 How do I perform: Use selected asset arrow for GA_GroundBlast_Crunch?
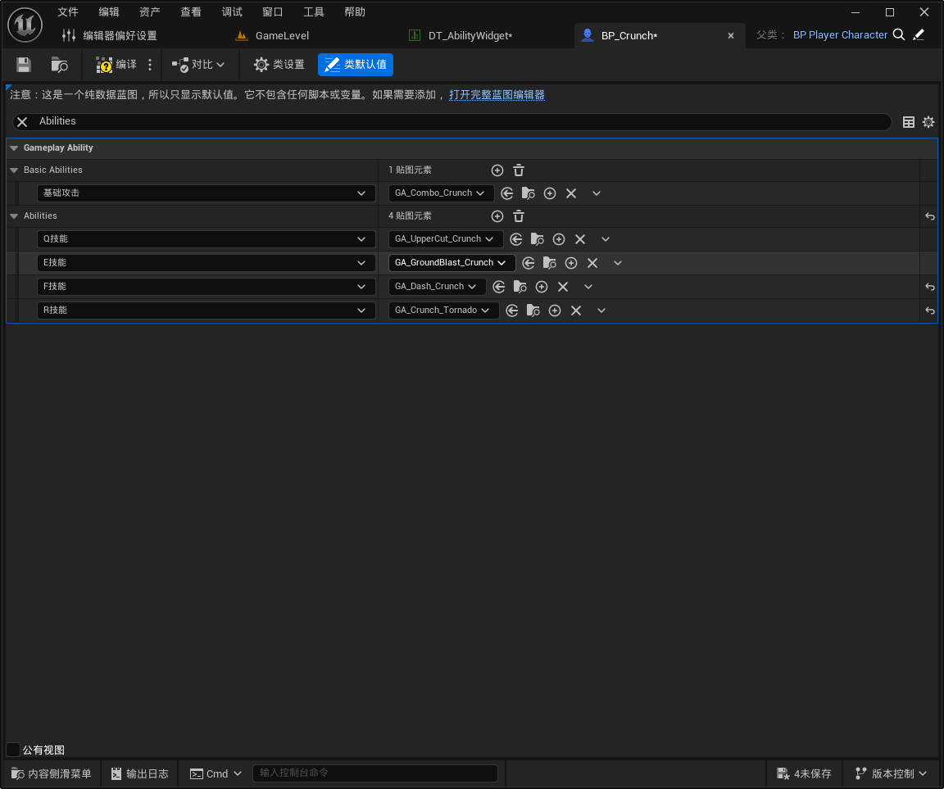528,263
